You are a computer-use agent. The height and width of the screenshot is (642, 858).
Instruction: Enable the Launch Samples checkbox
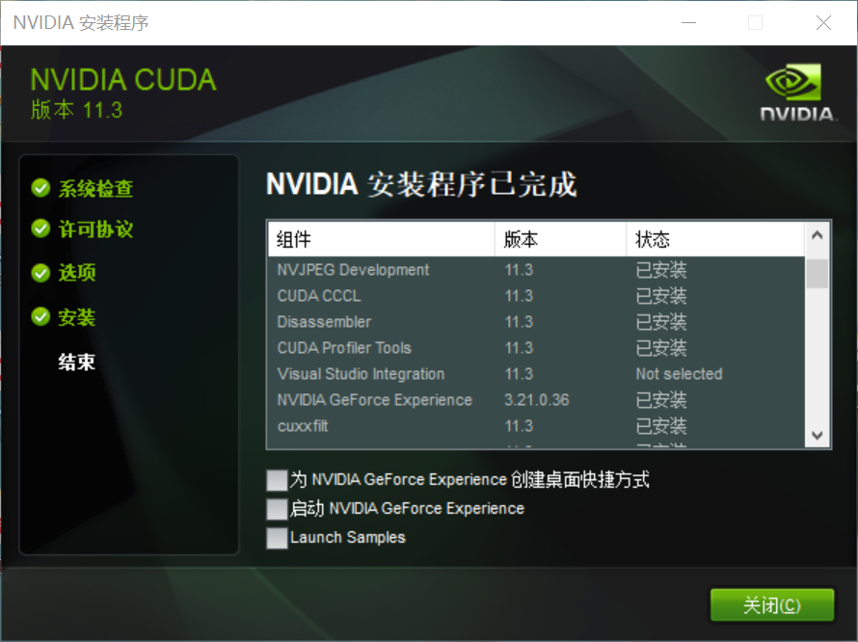point(277,538)
